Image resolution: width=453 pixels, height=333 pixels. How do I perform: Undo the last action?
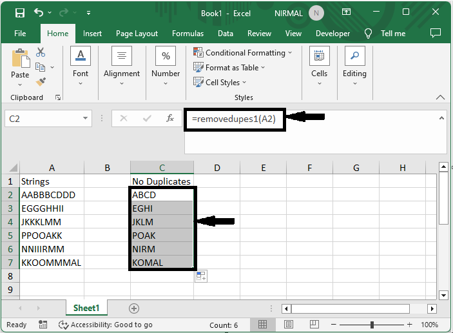pos(39,12)
